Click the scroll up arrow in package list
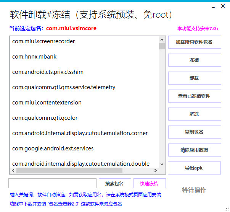 [162, 40]
